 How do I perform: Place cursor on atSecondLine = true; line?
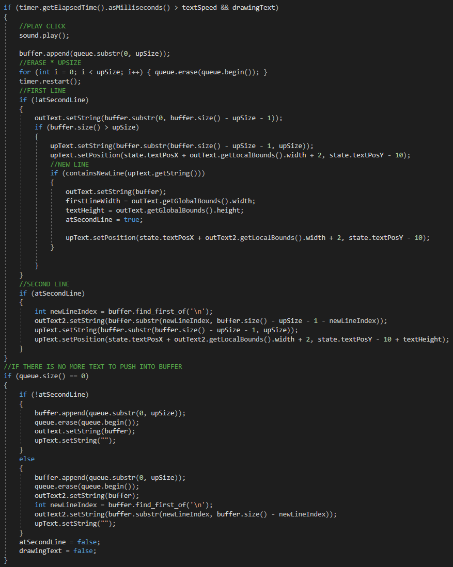pyautogui.click(x=104, y=219)
